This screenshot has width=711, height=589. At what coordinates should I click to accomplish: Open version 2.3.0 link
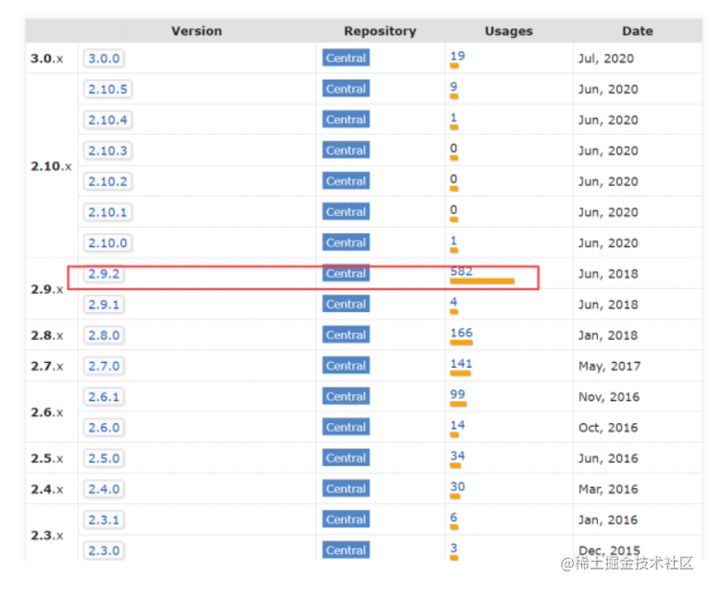[x=104, y=550]
